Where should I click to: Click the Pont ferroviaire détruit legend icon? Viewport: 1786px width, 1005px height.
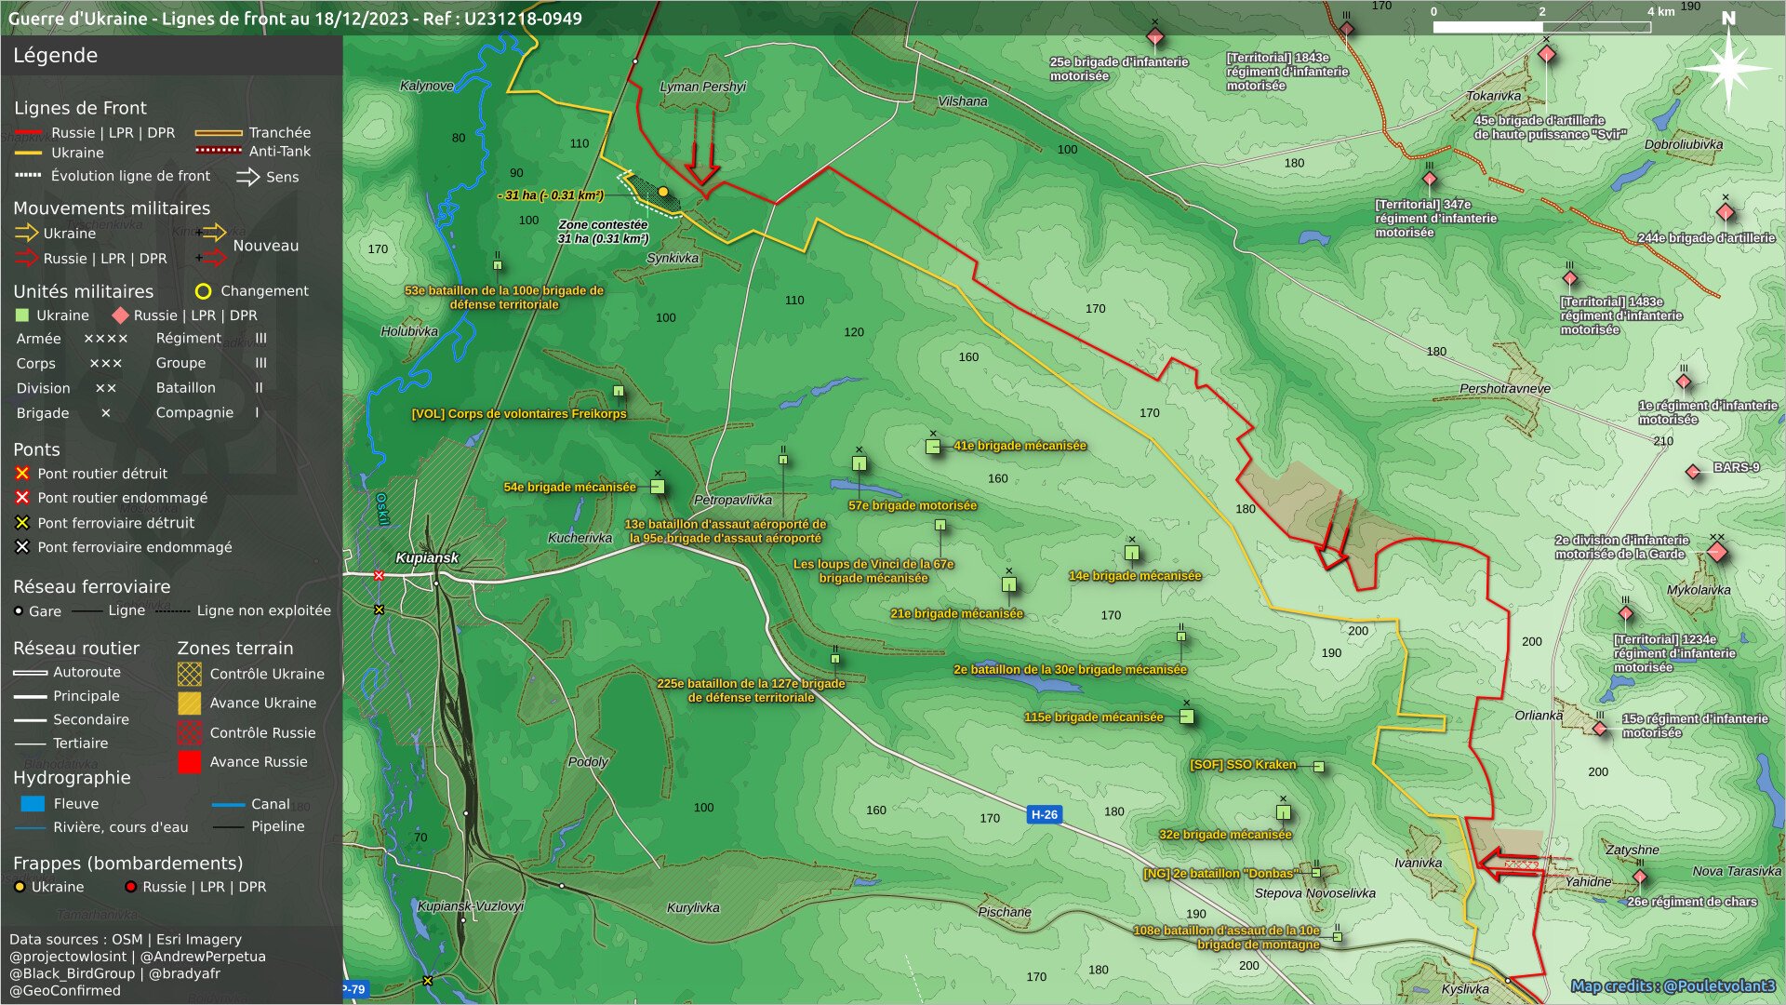pos(22,523)
